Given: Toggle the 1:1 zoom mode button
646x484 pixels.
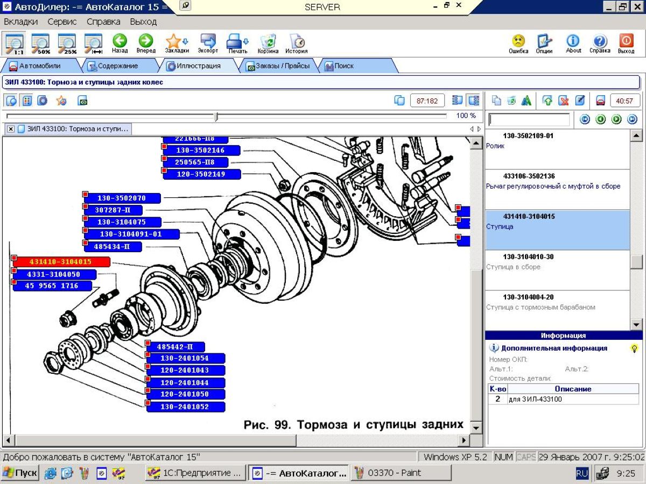Looking at the screenshot, I should coord(14,42).
